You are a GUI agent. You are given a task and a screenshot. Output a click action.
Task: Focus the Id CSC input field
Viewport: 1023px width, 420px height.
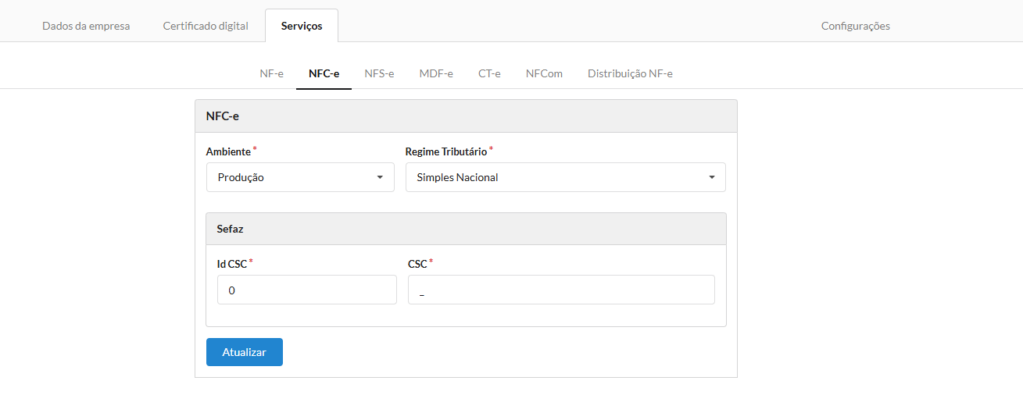click(307, 290)
